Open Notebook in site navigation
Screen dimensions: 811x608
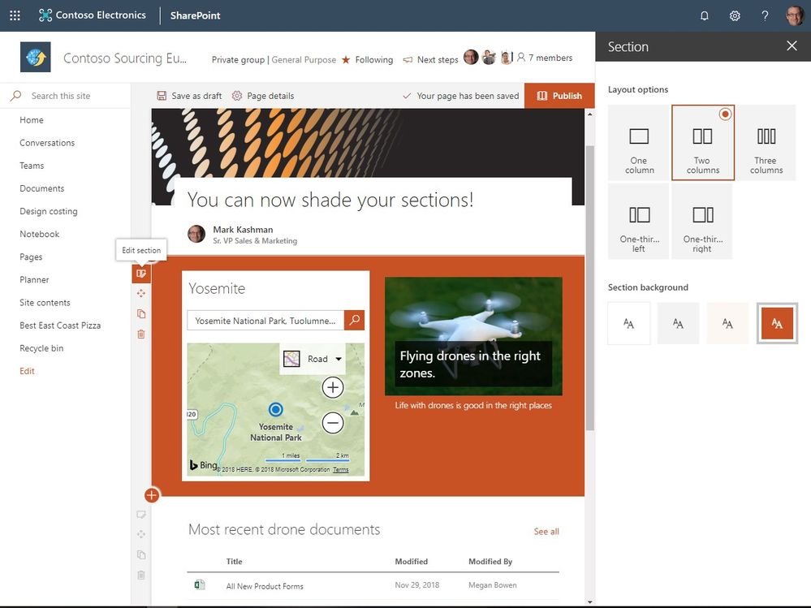coord(39,234)
